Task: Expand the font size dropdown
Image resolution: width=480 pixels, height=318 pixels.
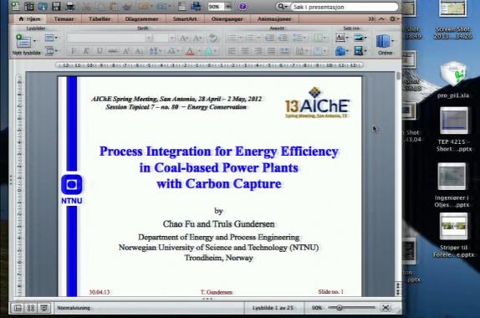Action: (171, 38)
